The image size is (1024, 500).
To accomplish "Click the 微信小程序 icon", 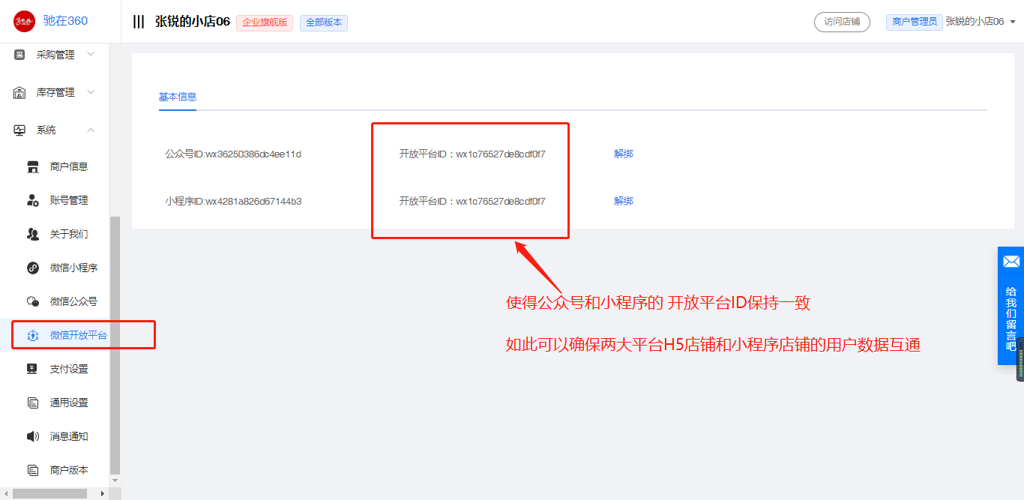I will click(x=33, y=268).
